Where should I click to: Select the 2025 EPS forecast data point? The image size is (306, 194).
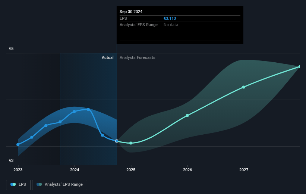point(131,143)
